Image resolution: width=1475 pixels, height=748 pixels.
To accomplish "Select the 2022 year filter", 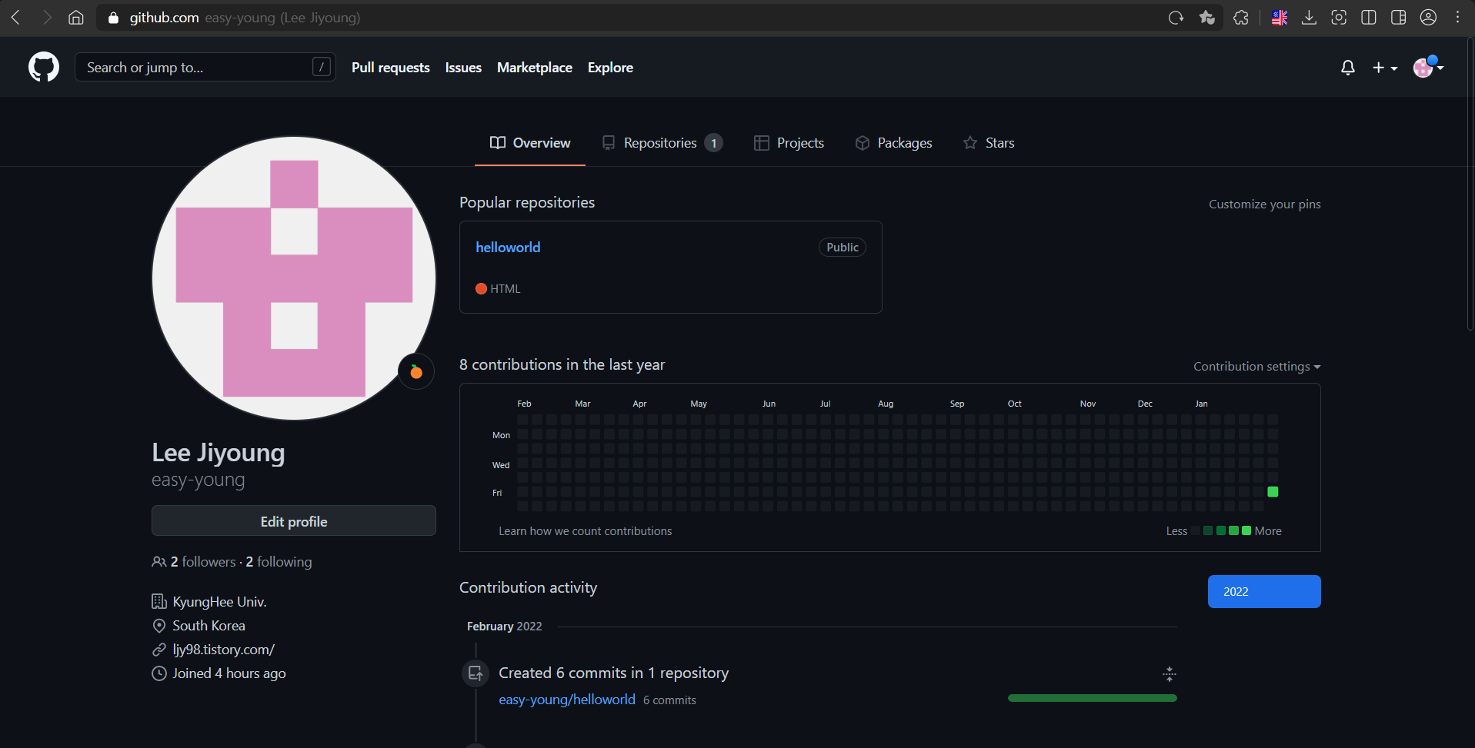I will coord(1264,591).
